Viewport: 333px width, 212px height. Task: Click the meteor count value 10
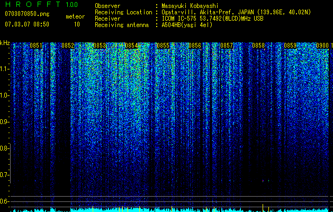coord(77,24)
